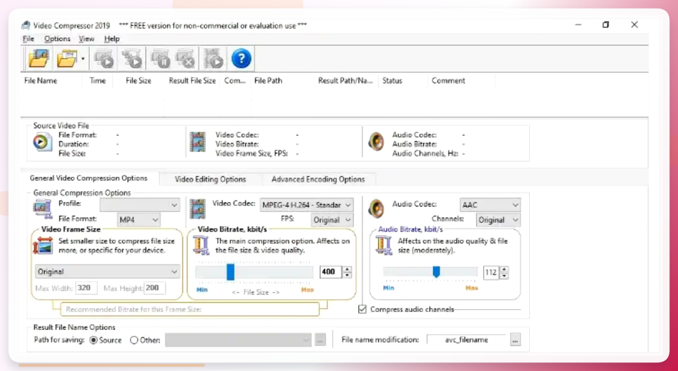Click the audio bitrate 112 value field

tap(491, 272)
